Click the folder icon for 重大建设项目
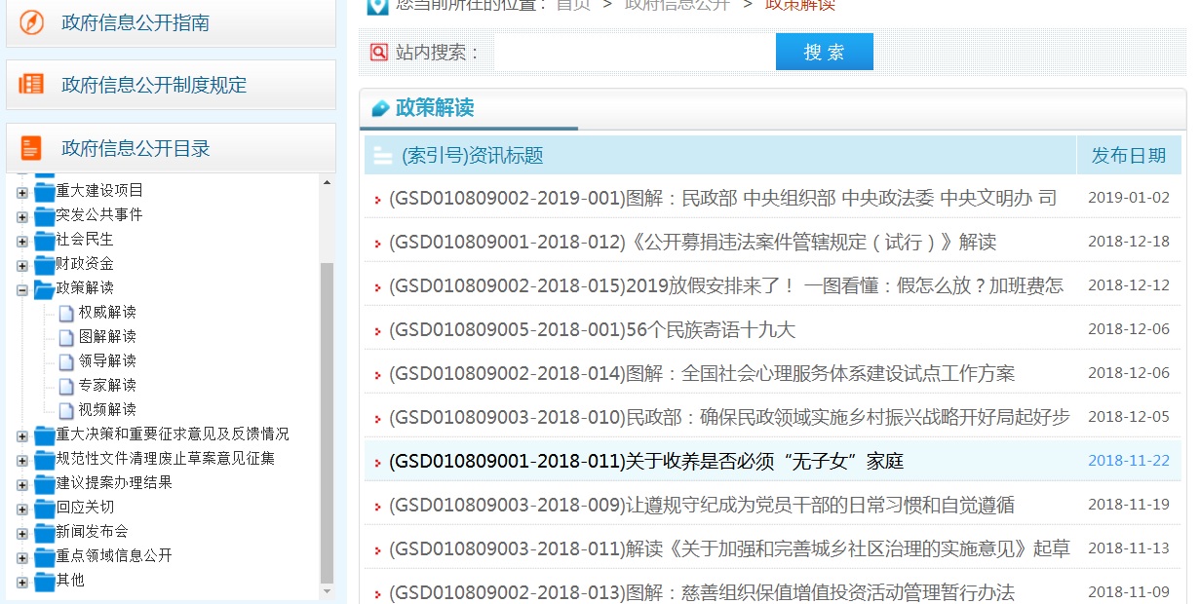Viewport: 1200px width, 604px height. [x=44, y=191]
